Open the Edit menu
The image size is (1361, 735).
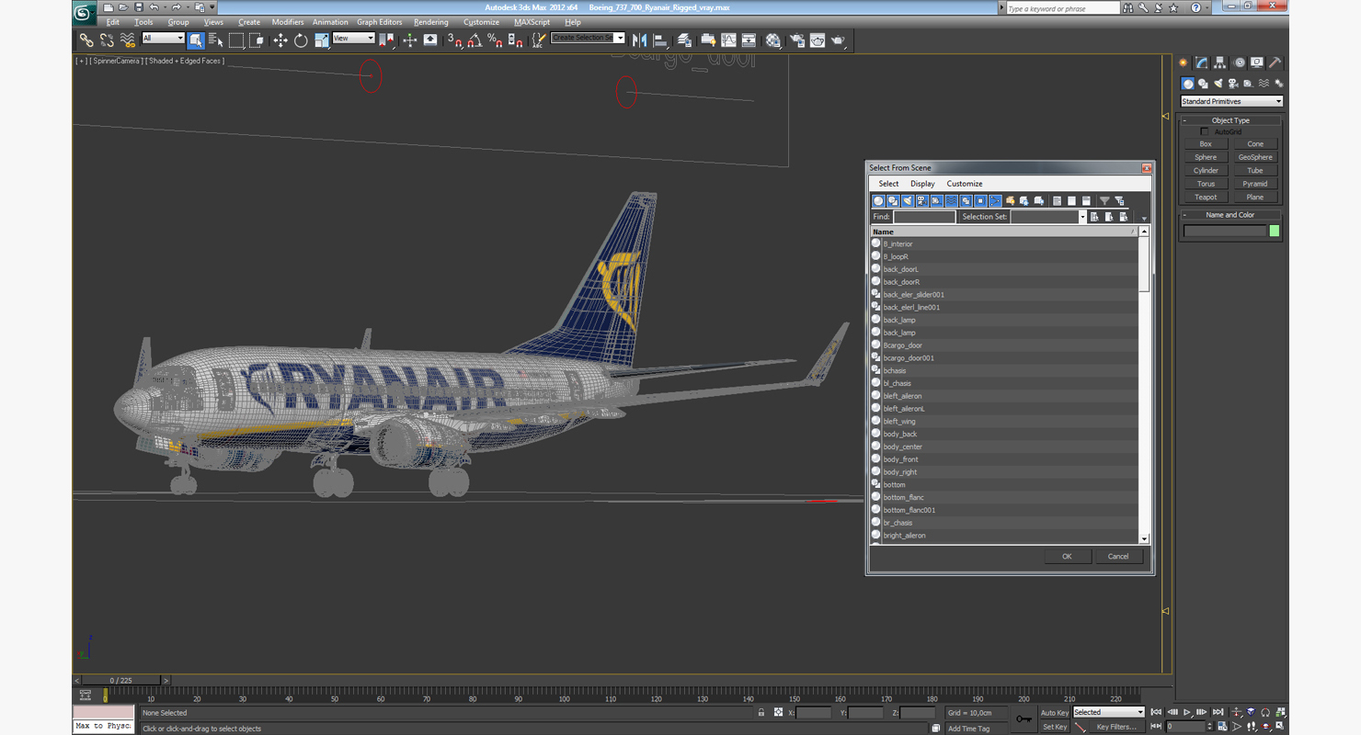[x=112, y=22]
